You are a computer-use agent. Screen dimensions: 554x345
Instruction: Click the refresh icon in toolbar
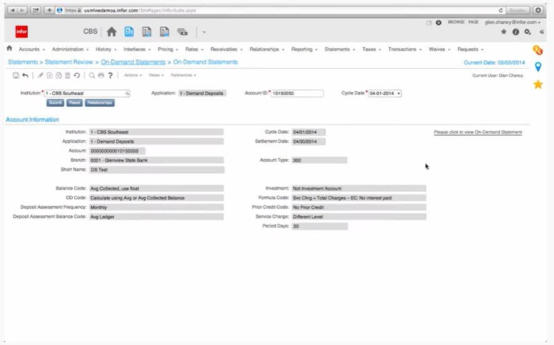click(77, 75)
